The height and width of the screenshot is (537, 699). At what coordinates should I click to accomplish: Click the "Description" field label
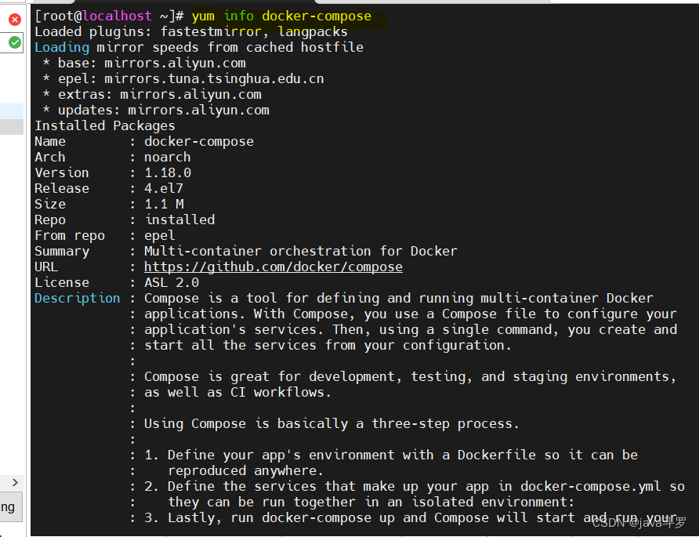pyautogui.click(x=76, y=298)
